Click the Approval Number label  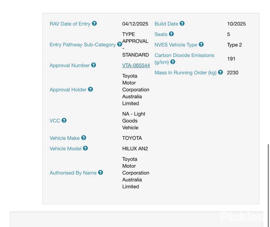click(70, 65)
